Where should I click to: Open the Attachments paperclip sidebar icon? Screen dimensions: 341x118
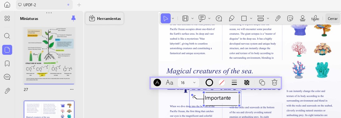pos(7,91)
